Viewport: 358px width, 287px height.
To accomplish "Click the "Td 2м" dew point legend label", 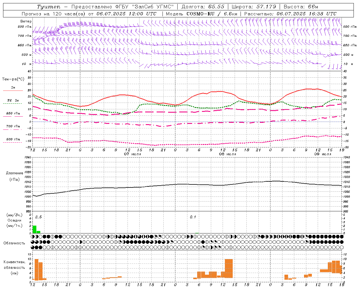I will pos(13,100).
